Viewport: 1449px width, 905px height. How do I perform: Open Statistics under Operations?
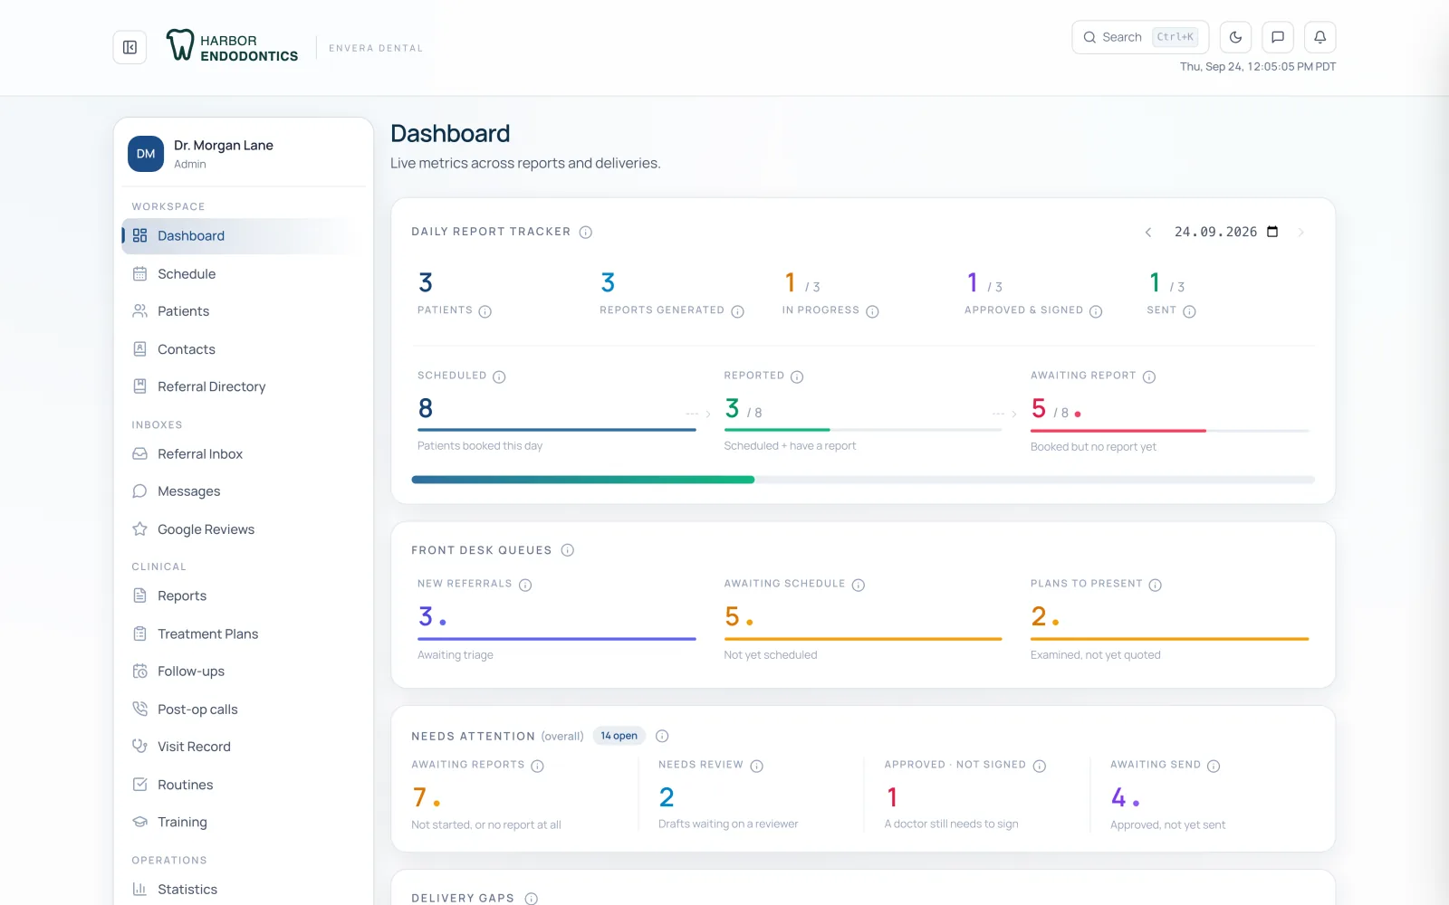[241, 890]
